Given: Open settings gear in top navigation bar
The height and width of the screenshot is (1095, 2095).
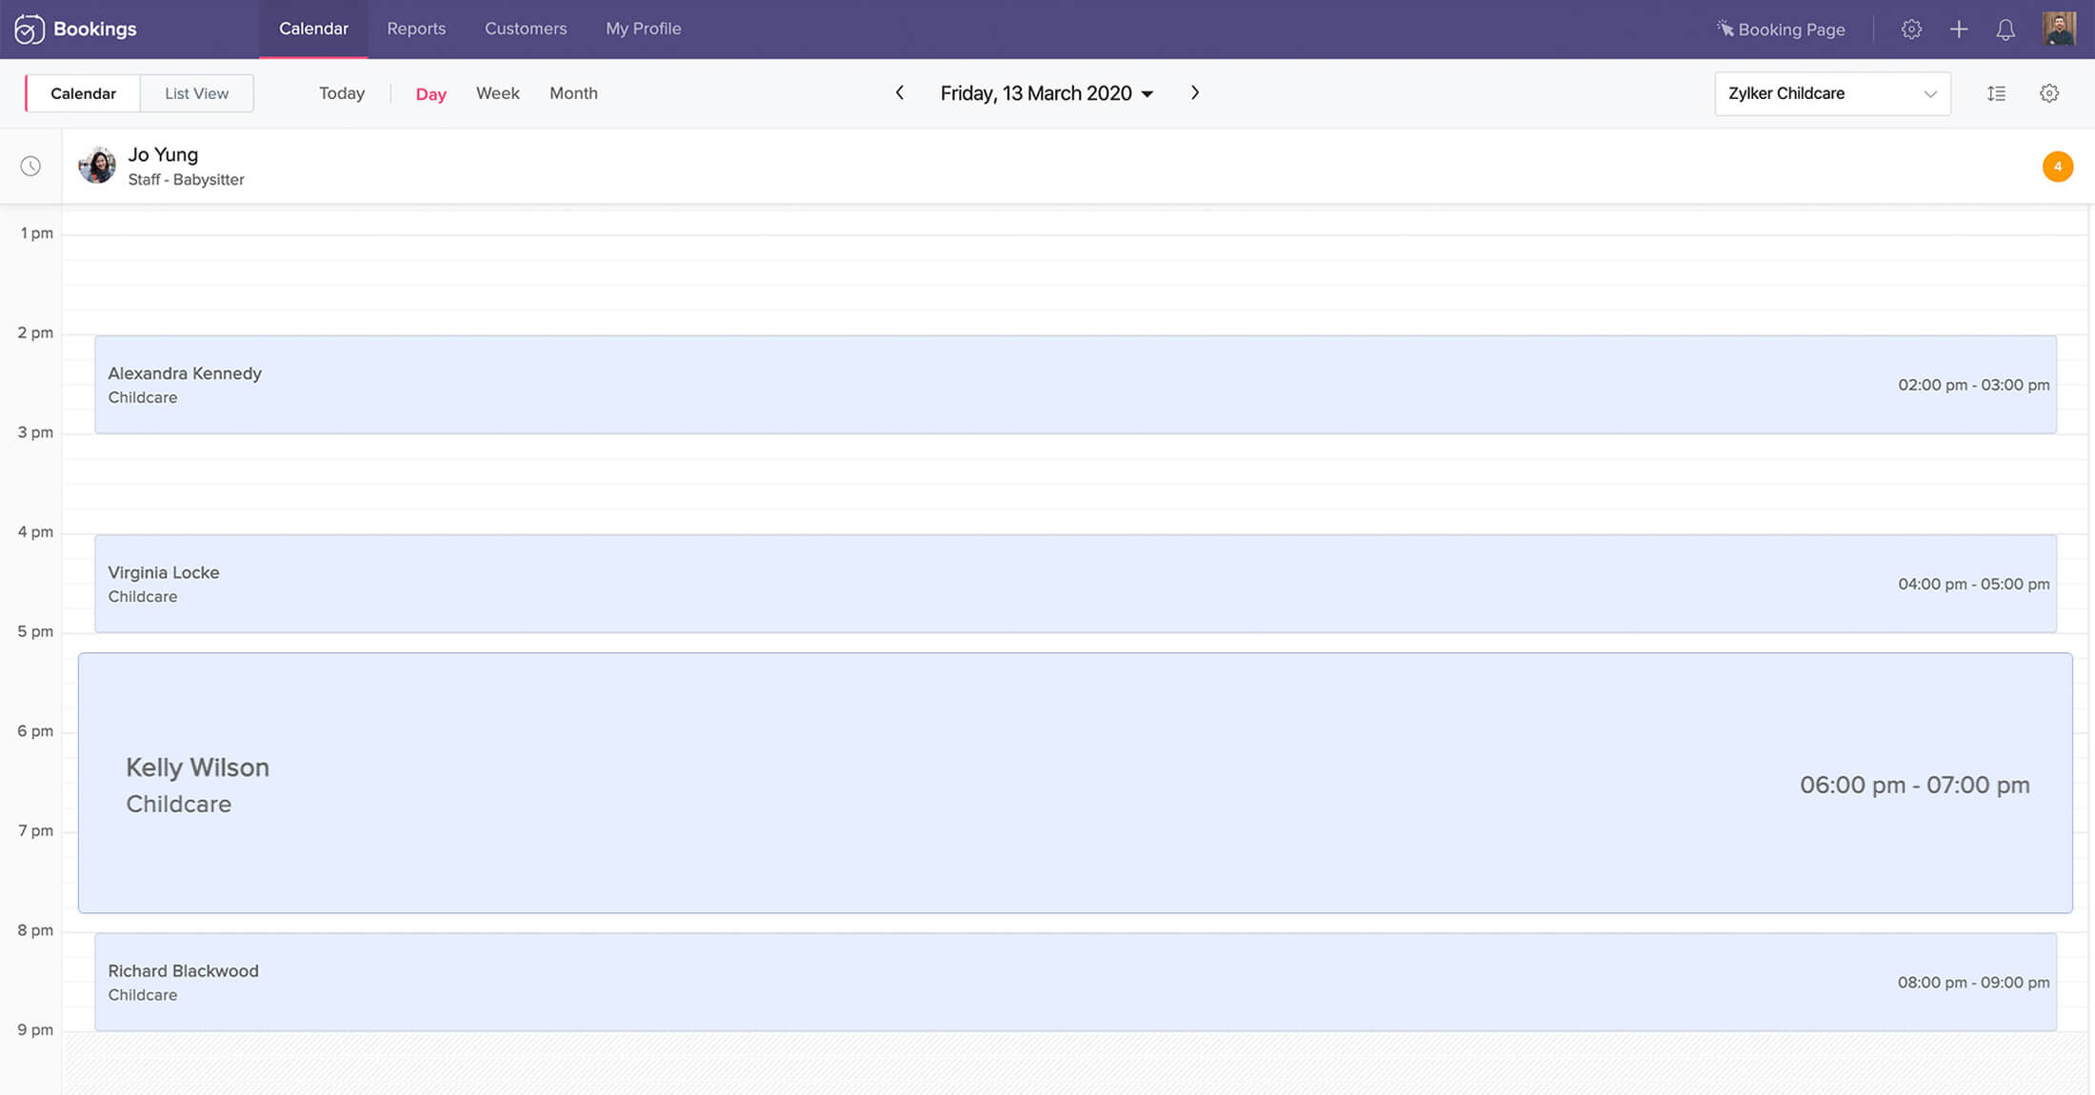Looking at the screenshot, I should pos(1911,30).
